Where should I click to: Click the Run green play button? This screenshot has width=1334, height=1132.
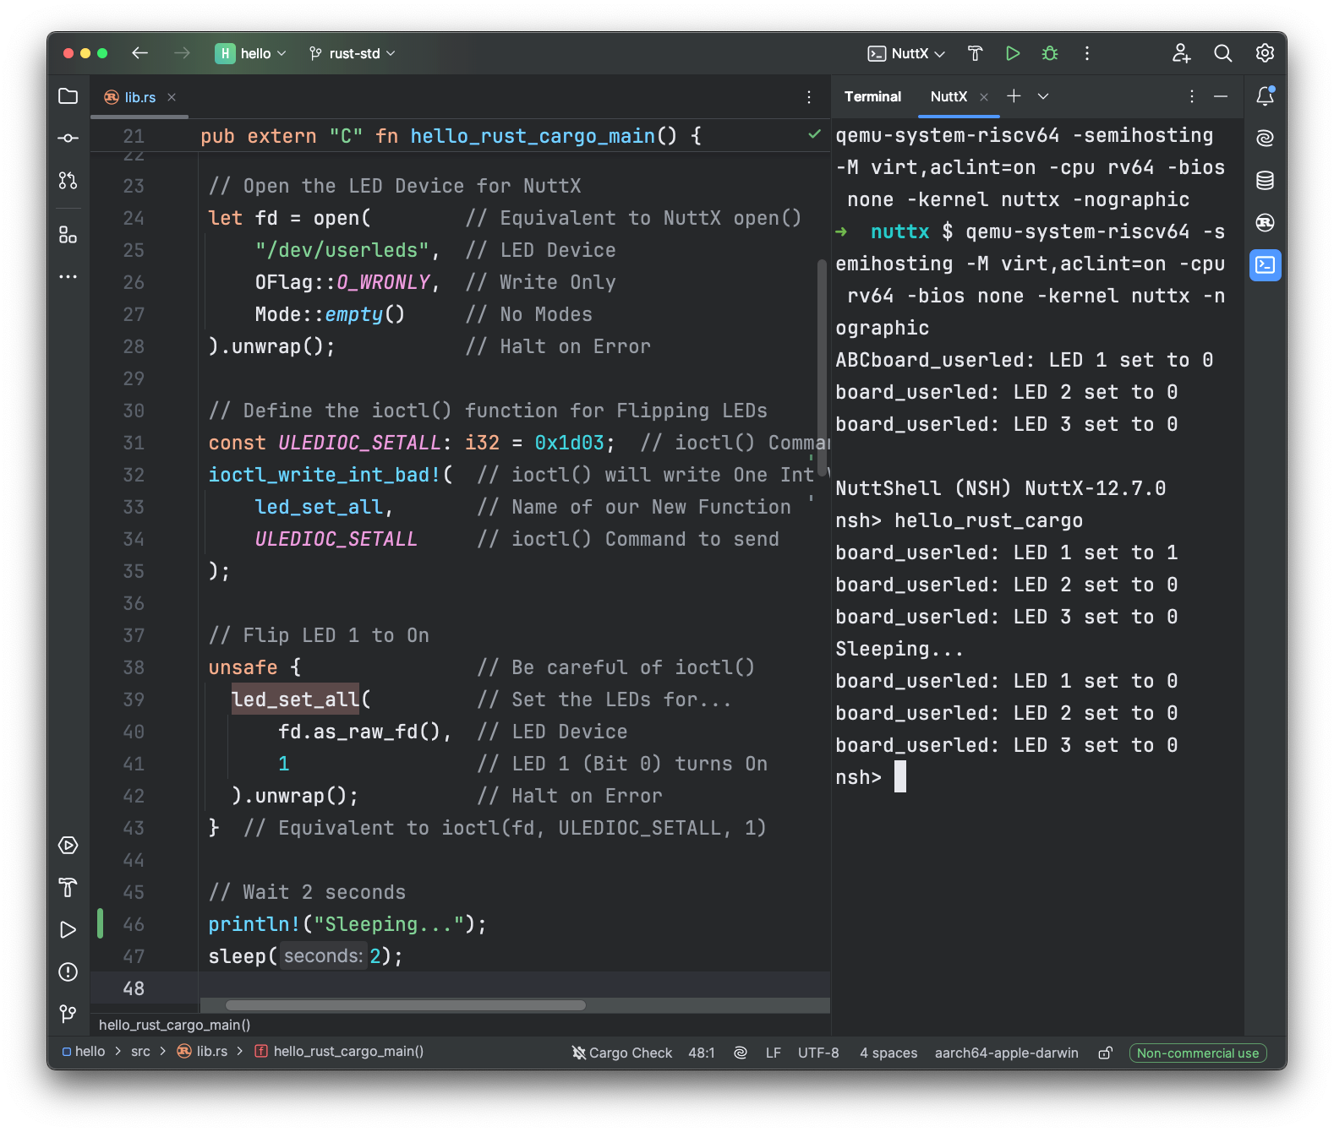[x=1012, y=53]
